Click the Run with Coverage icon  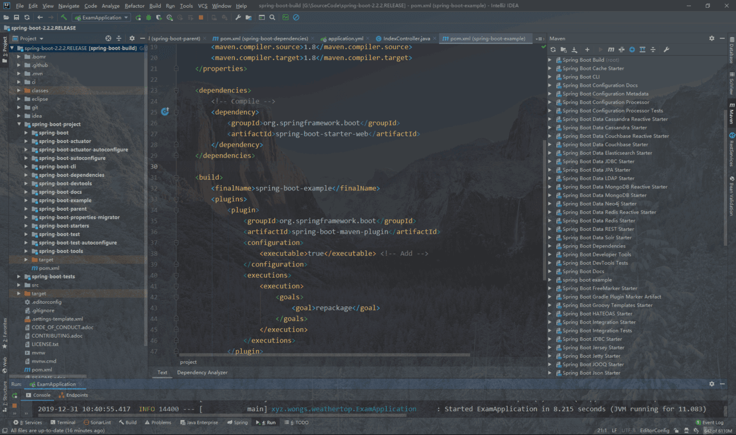click(x=159, y=17)
